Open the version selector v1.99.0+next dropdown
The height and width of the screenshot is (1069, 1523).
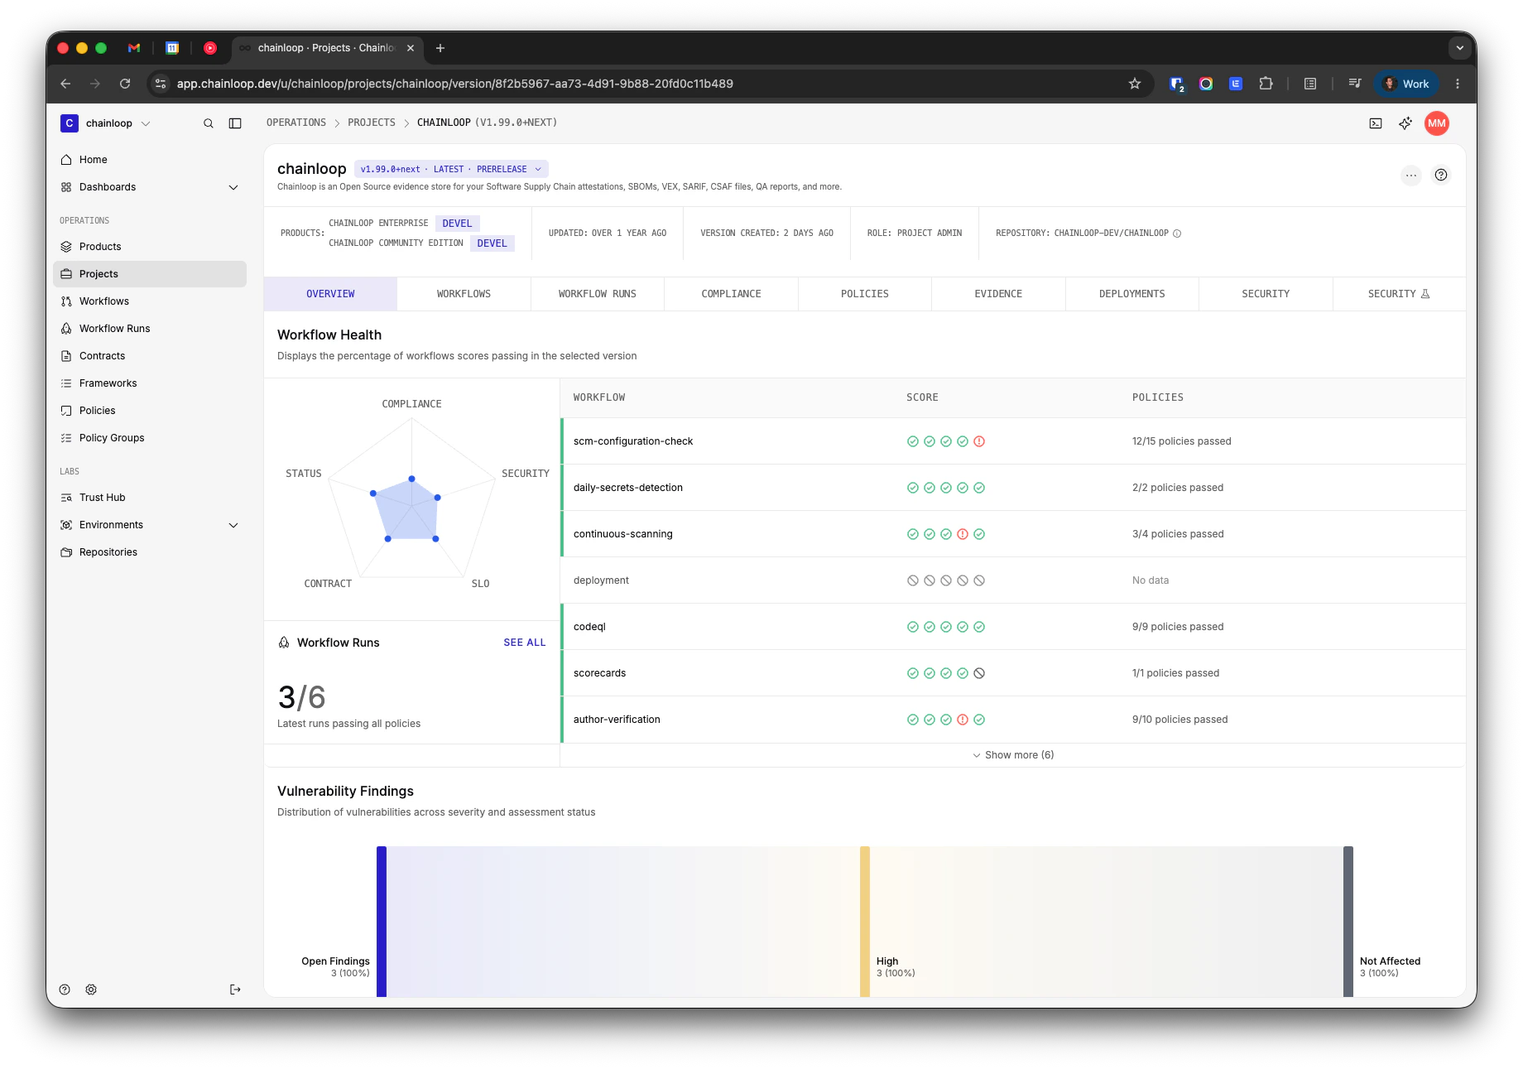[451, 169]
